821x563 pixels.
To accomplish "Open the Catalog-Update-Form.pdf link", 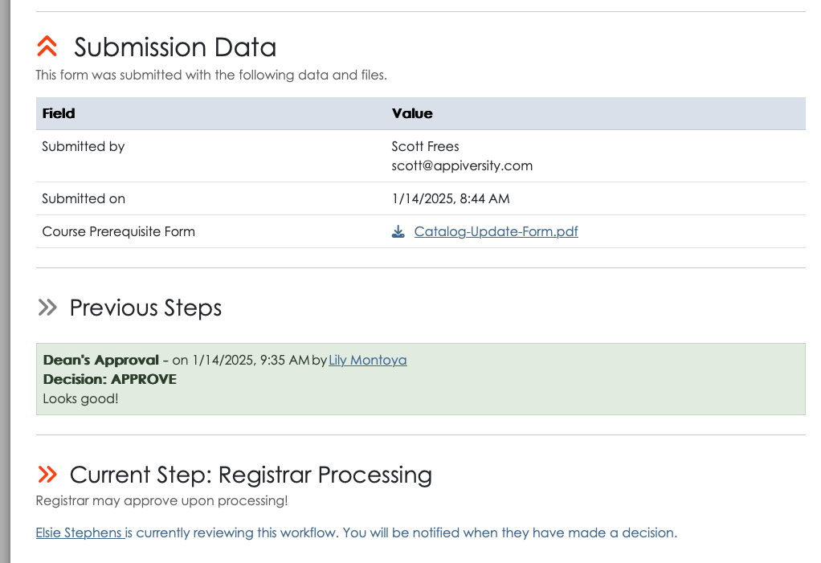I will tap(496, 231).
